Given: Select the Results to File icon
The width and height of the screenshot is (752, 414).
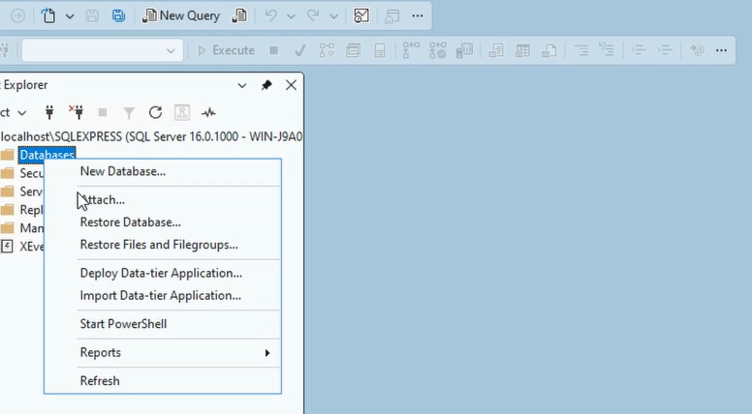Looking at the screenshot, I should [548, 50].
